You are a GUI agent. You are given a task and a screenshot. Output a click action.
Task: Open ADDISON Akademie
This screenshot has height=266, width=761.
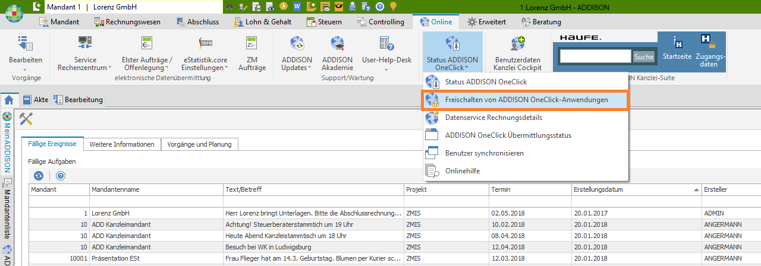pos(337,54)
